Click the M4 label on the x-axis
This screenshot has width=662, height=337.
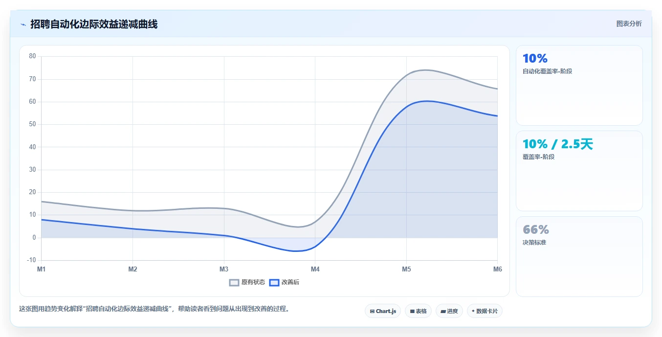tap(315, 269)
